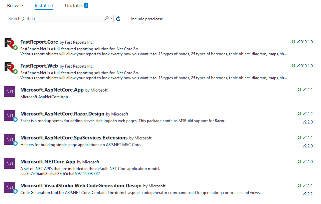321x204 pixels.
Task: Select the Microsoft.VisualStudio.Web.CodeGeneration.Design package title
Action: click(81, 186)
